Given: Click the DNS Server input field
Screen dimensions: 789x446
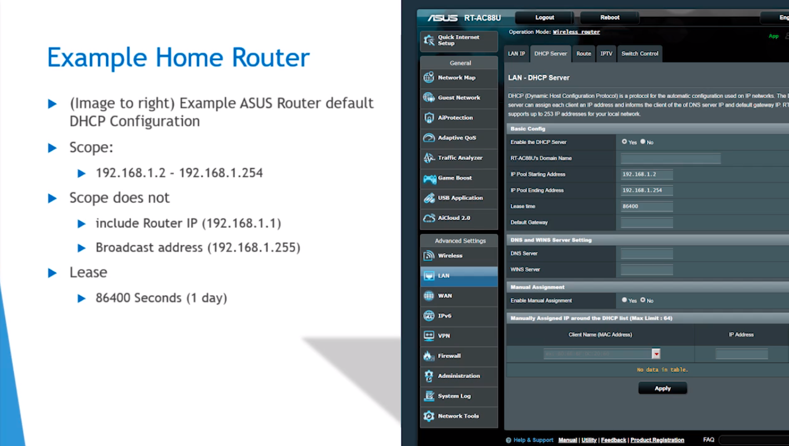Looking at the screenshot, I should point(646,253).
